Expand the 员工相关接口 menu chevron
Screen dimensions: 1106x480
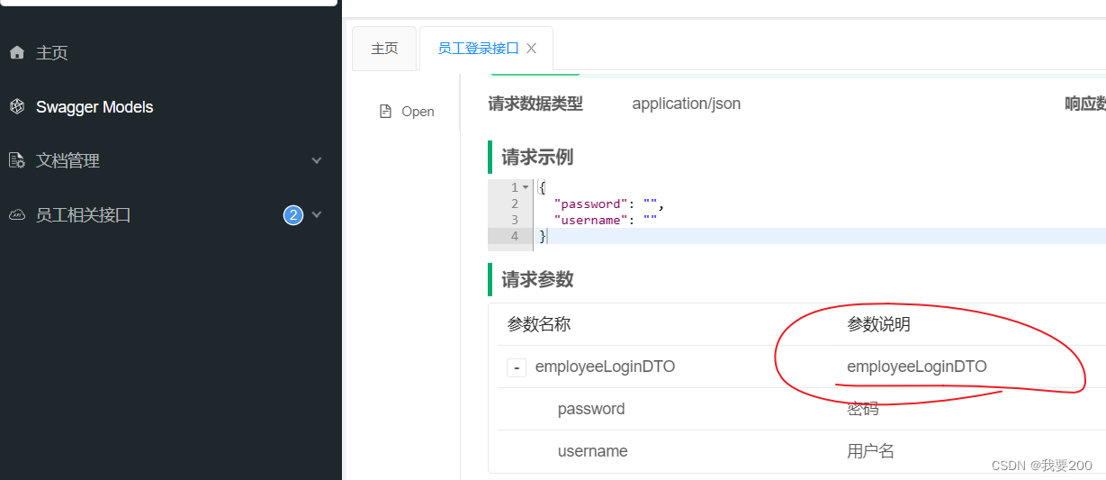[x=316, y=214]
